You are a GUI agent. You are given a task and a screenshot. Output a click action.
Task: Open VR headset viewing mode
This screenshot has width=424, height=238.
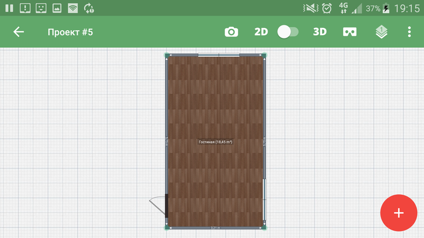click(x=350, y=32)
